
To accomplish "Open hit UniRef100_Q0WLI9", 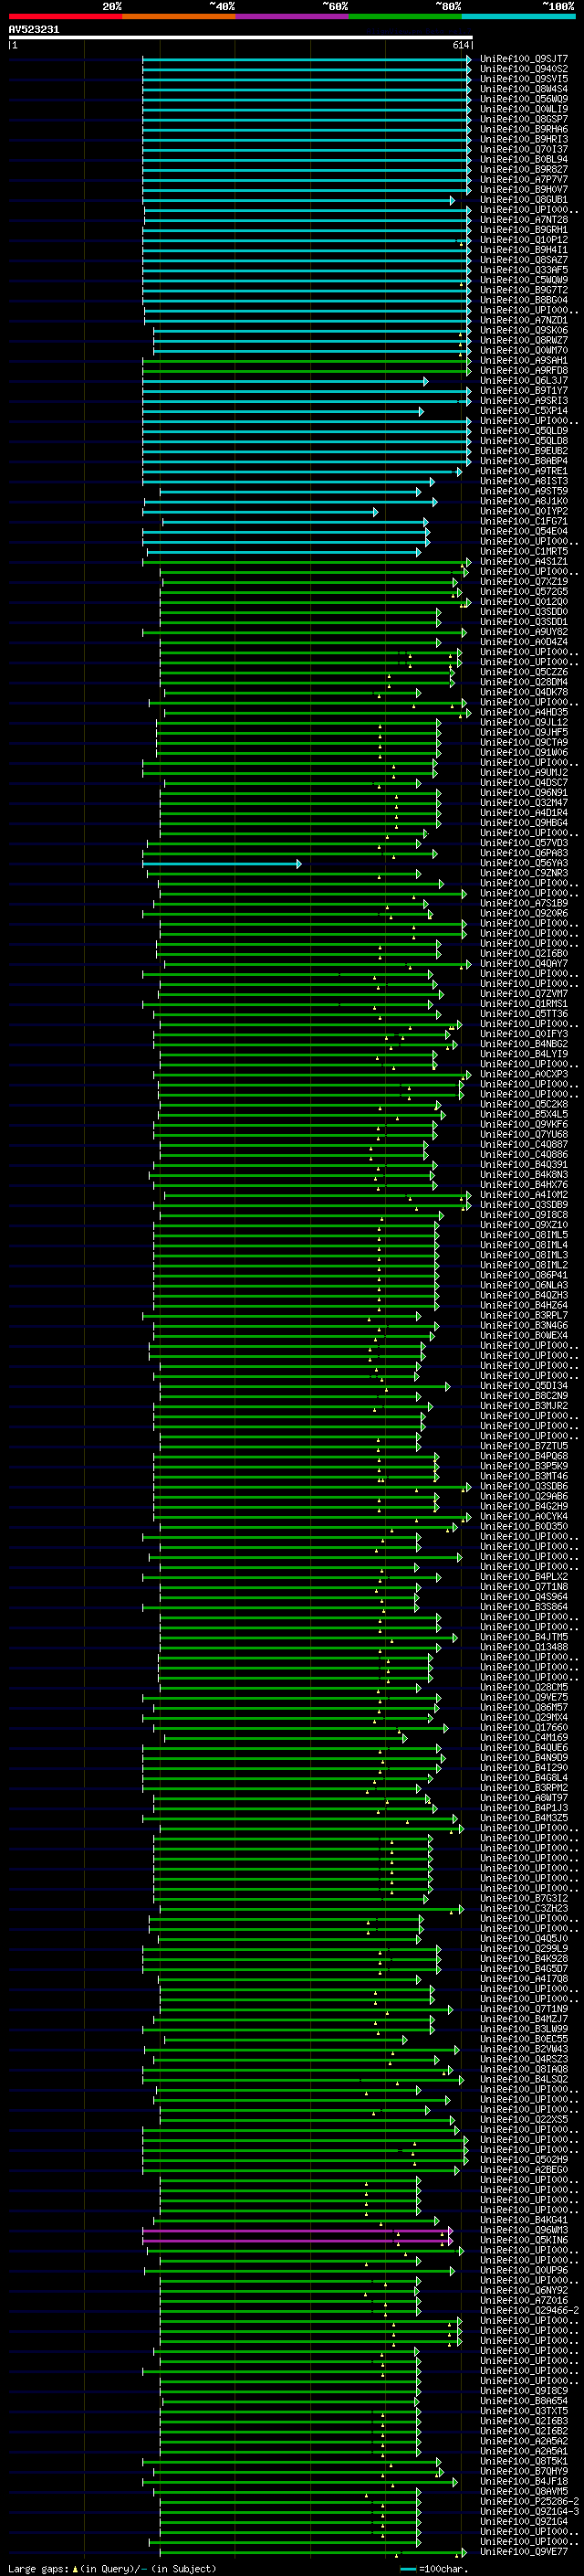I will [x=524, y=109].
